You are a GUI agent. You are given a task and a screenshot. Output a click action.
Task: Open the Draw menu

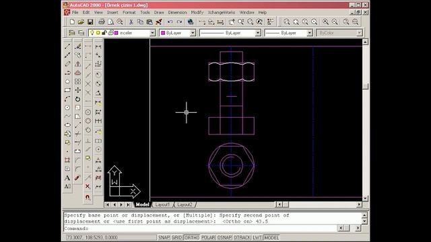[159, 12]
